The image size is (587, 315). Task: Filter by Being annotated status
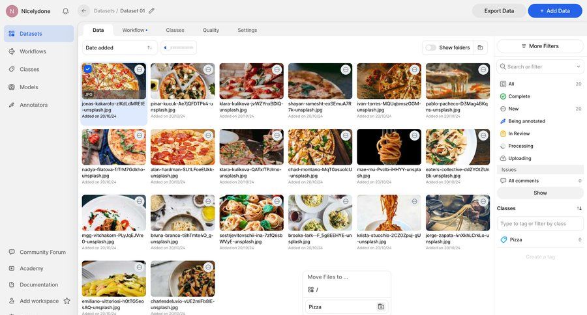pos(540,121)
